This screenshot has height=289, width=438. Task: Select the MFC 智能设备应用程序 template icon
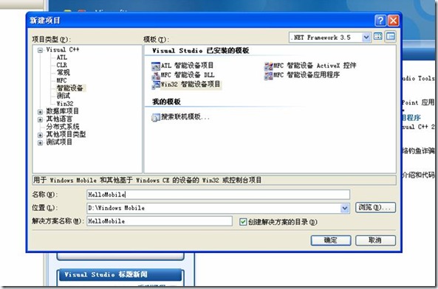tap(268, 75)
